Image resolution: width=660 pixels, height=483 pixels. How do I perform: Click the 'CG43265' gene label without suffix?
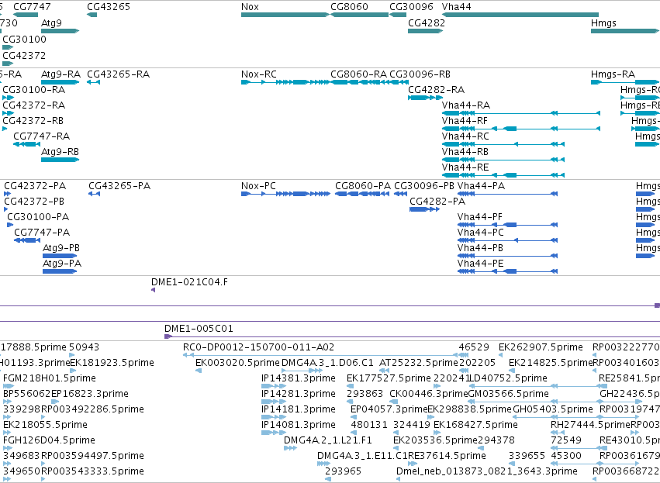click(109, 7)
